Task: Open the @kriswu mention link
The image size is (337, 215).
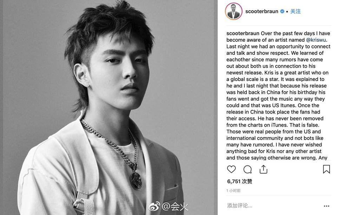Action: click(316, 40)
